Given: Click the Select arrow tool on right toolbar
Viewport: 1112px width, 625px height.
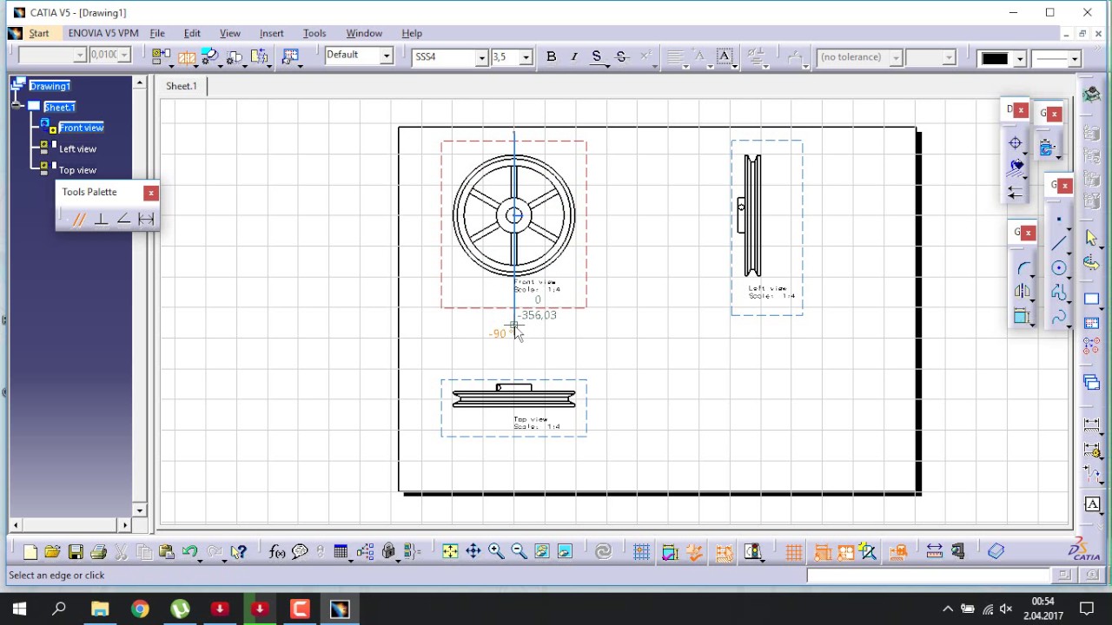Looking at the screenshot, I should click(1092, 240).
